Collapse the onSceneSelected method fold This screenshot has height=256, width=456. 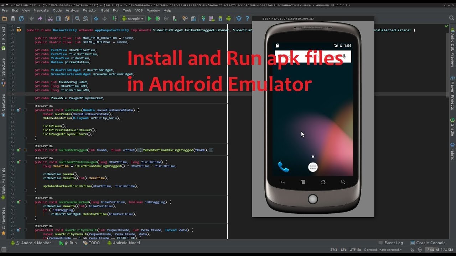point(25,202)
